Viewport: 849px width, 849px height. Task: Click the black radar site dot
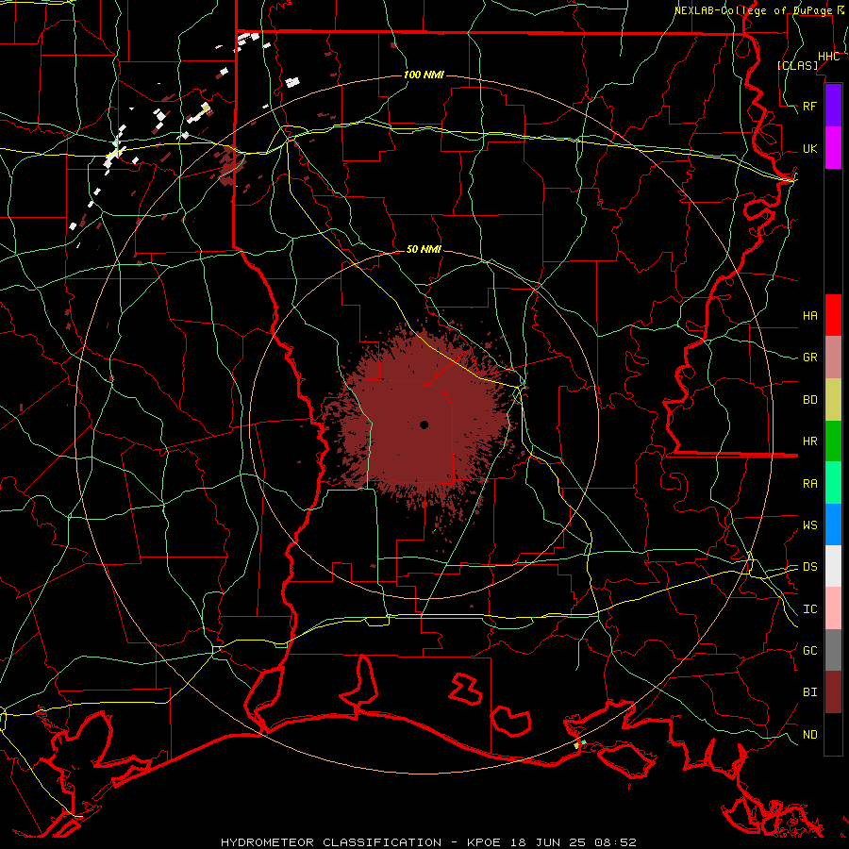(424, 424)
